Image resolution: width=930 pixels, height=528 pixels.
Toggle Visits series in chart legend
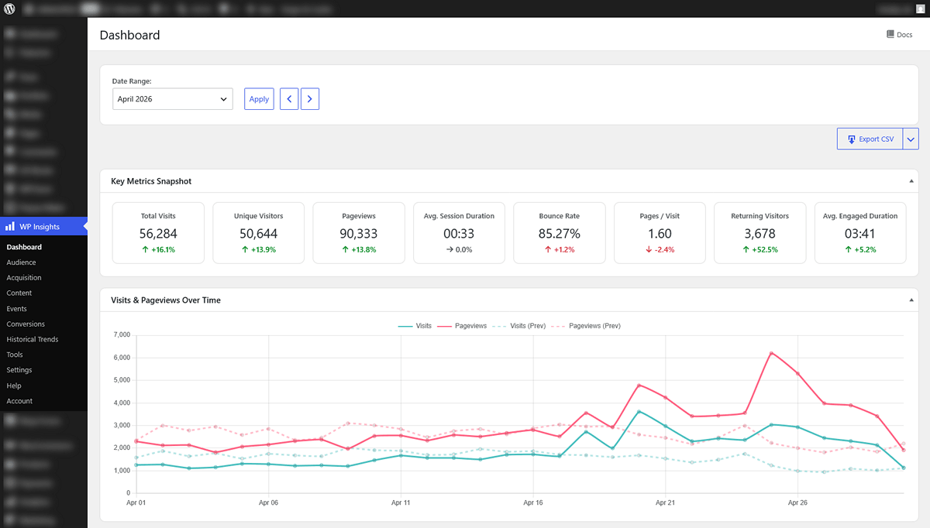point(415,326)
